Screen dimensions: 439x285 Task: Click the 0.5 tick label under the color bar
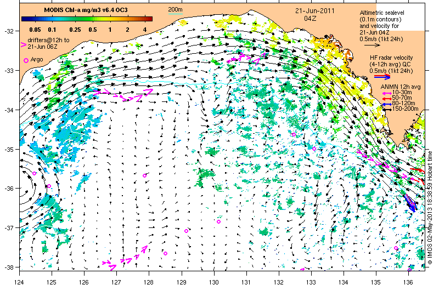tap(93, 30)
